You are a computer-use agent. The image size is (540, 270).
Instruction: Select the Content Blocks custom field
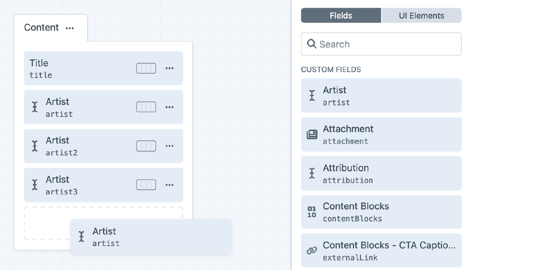(381, 212)
